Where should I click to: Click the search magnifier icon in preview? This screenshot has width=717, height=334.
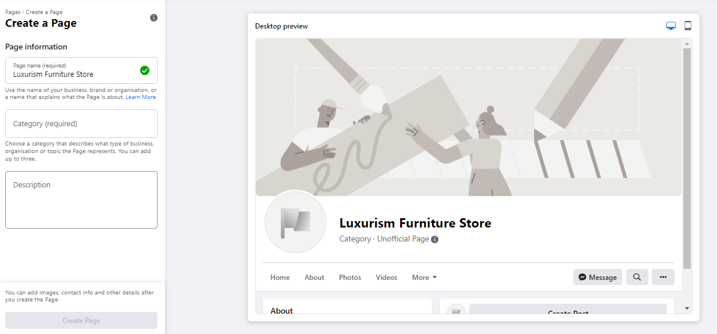tap(637, 277)
